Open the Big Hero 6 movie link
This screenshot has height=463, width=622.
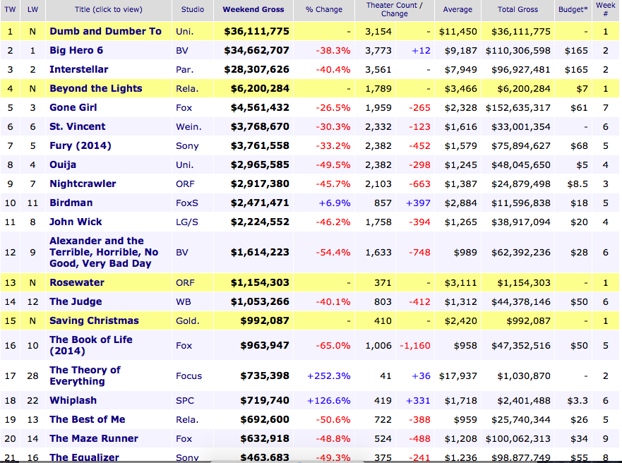(76, 50)
